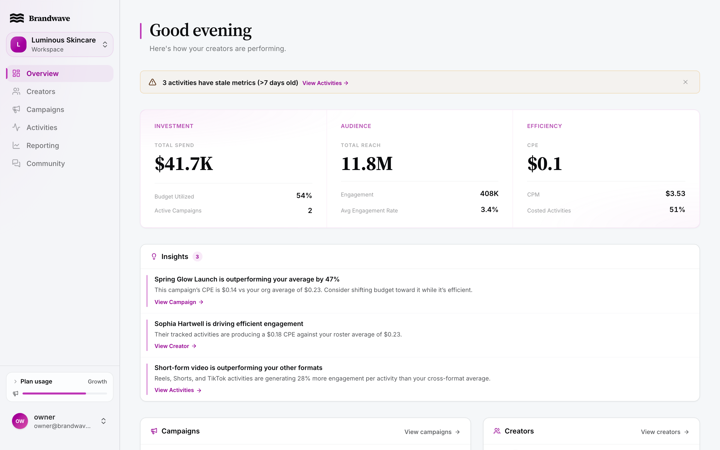The height and width of the screenshot is (450, 720).
Task: Click the Budget Utilized 54% value
Action: click(x=304, y=196)
